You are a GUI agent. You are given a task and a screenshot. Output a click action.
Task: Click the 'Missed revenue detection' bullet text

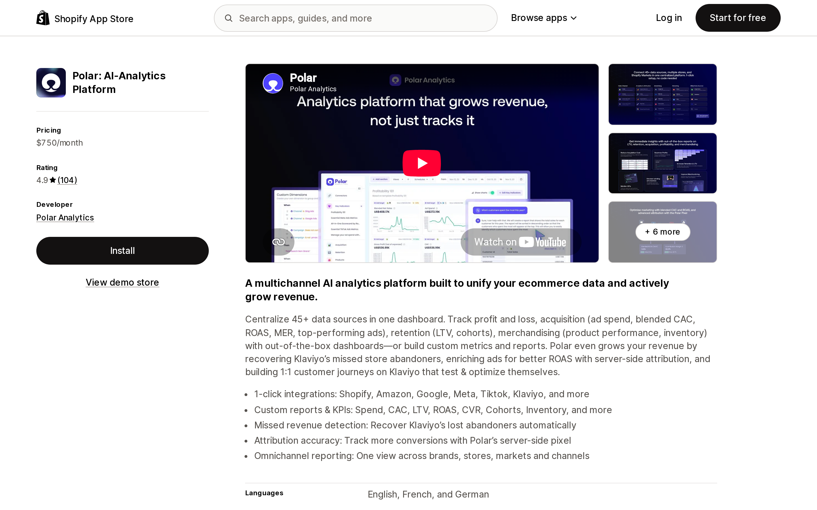(415, 425)
